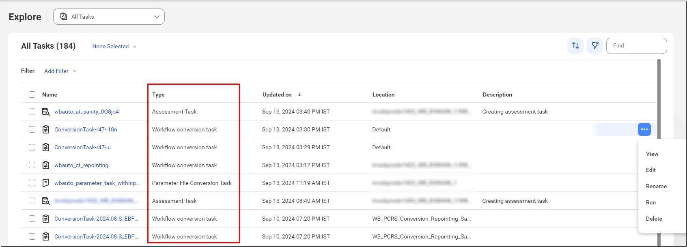687x247 pixels.
Task: Sort by the Type column header
Action: 158,95
